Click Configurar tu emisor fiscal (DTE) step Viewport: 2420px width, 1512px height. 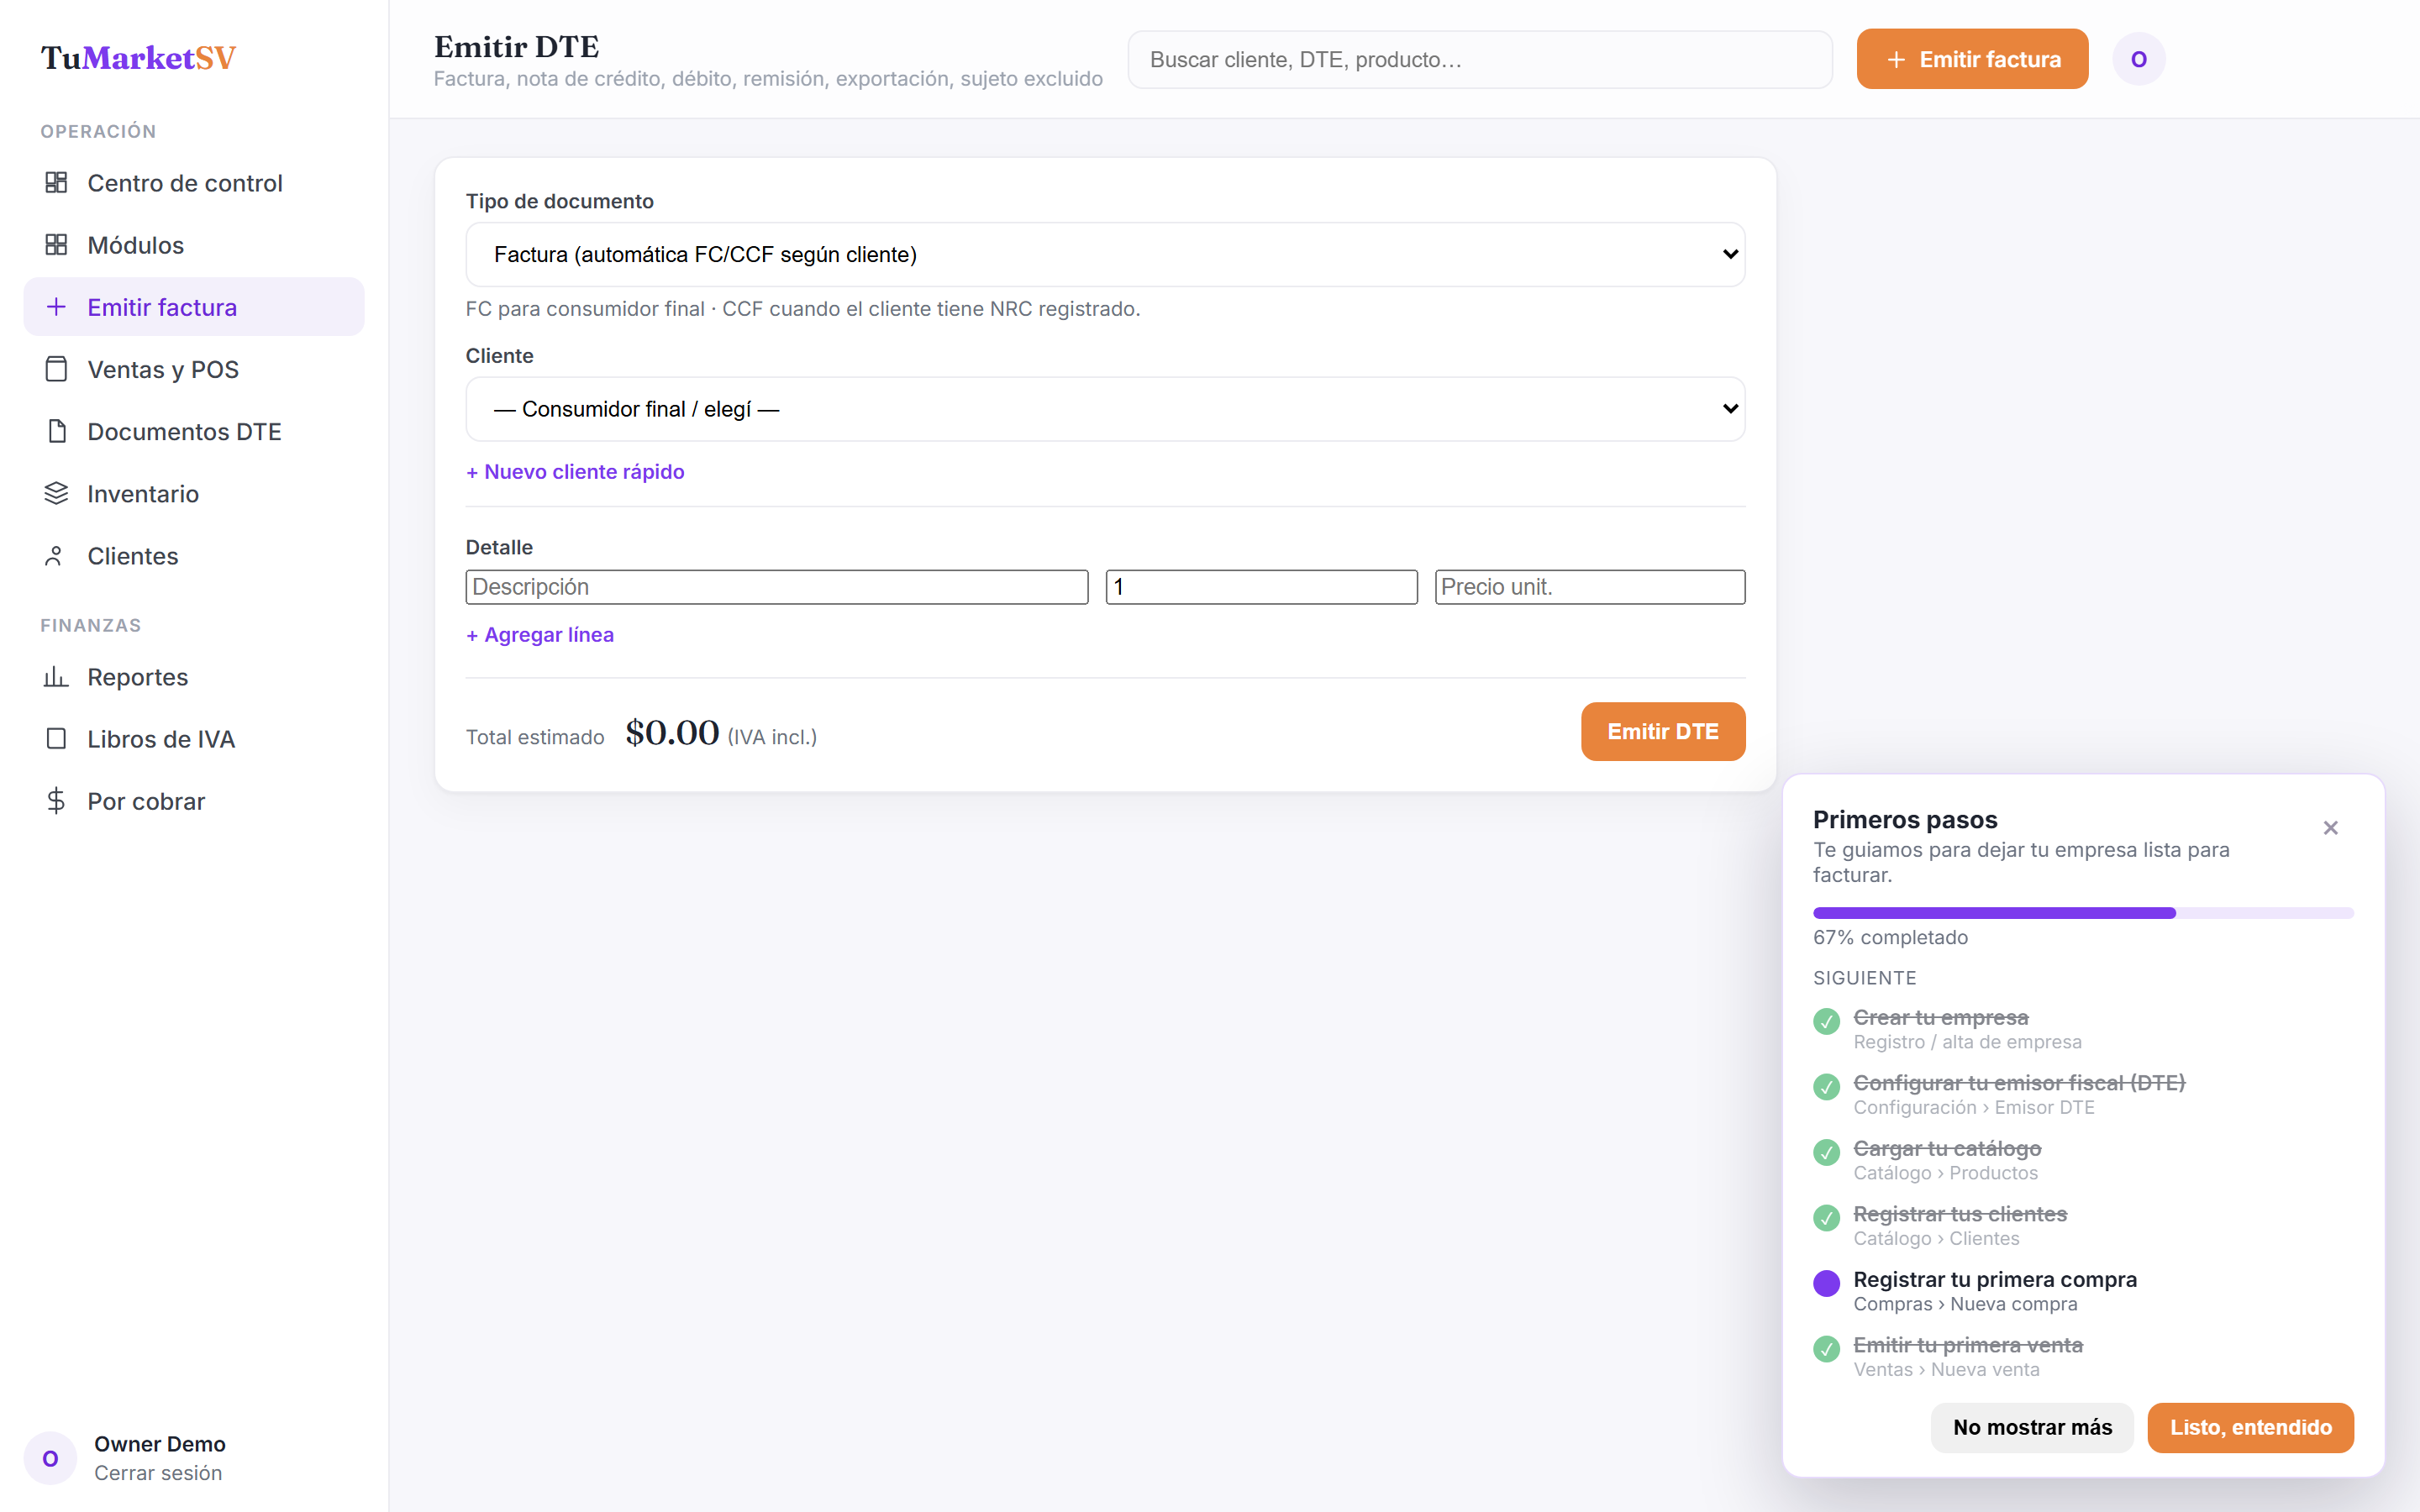tap(2019, 1082)
